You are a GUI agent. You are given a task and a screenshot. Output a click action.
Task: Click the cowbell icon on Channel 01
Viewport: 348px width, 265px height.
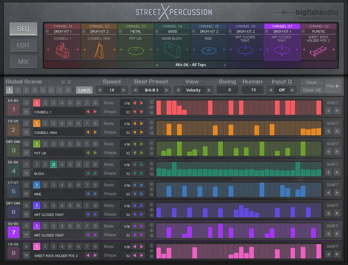[x=62, y=51]
